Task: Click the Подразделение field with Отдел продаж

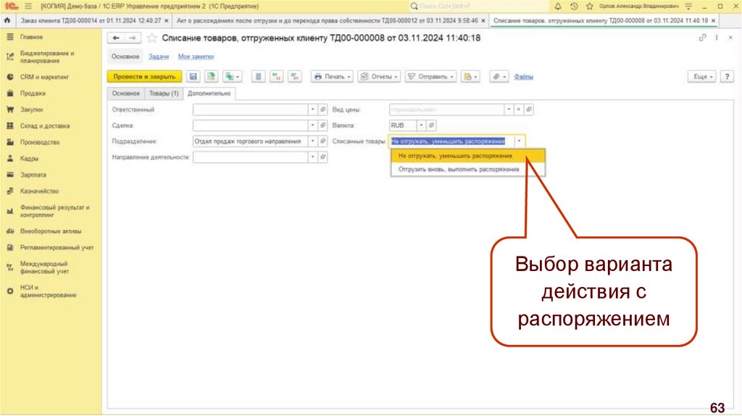Action: tap(250, 141)
